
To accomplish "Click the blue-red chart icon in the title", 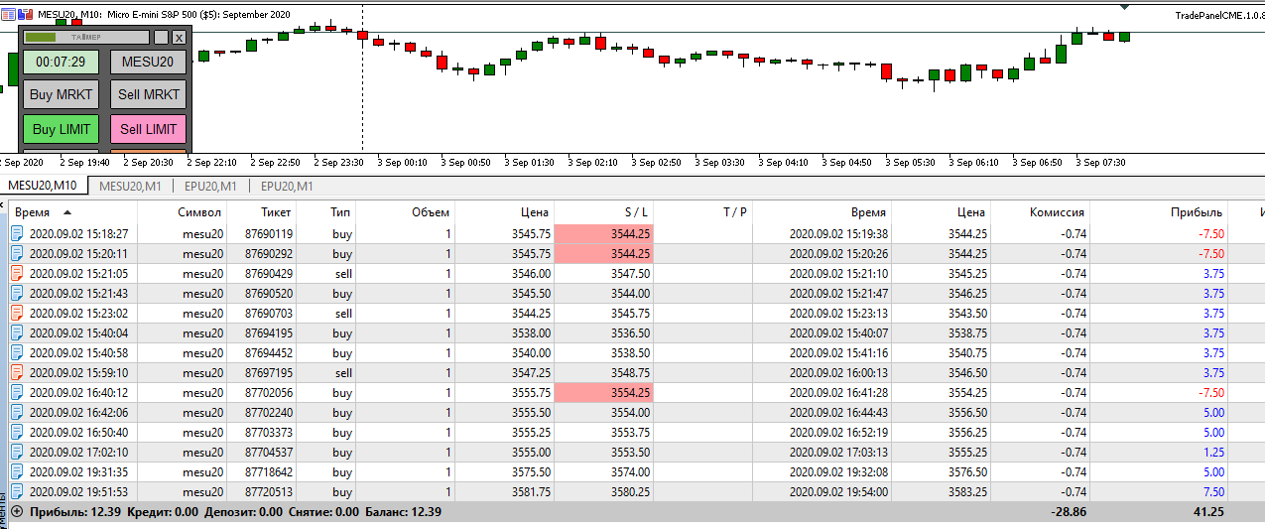I will (26, 13).
